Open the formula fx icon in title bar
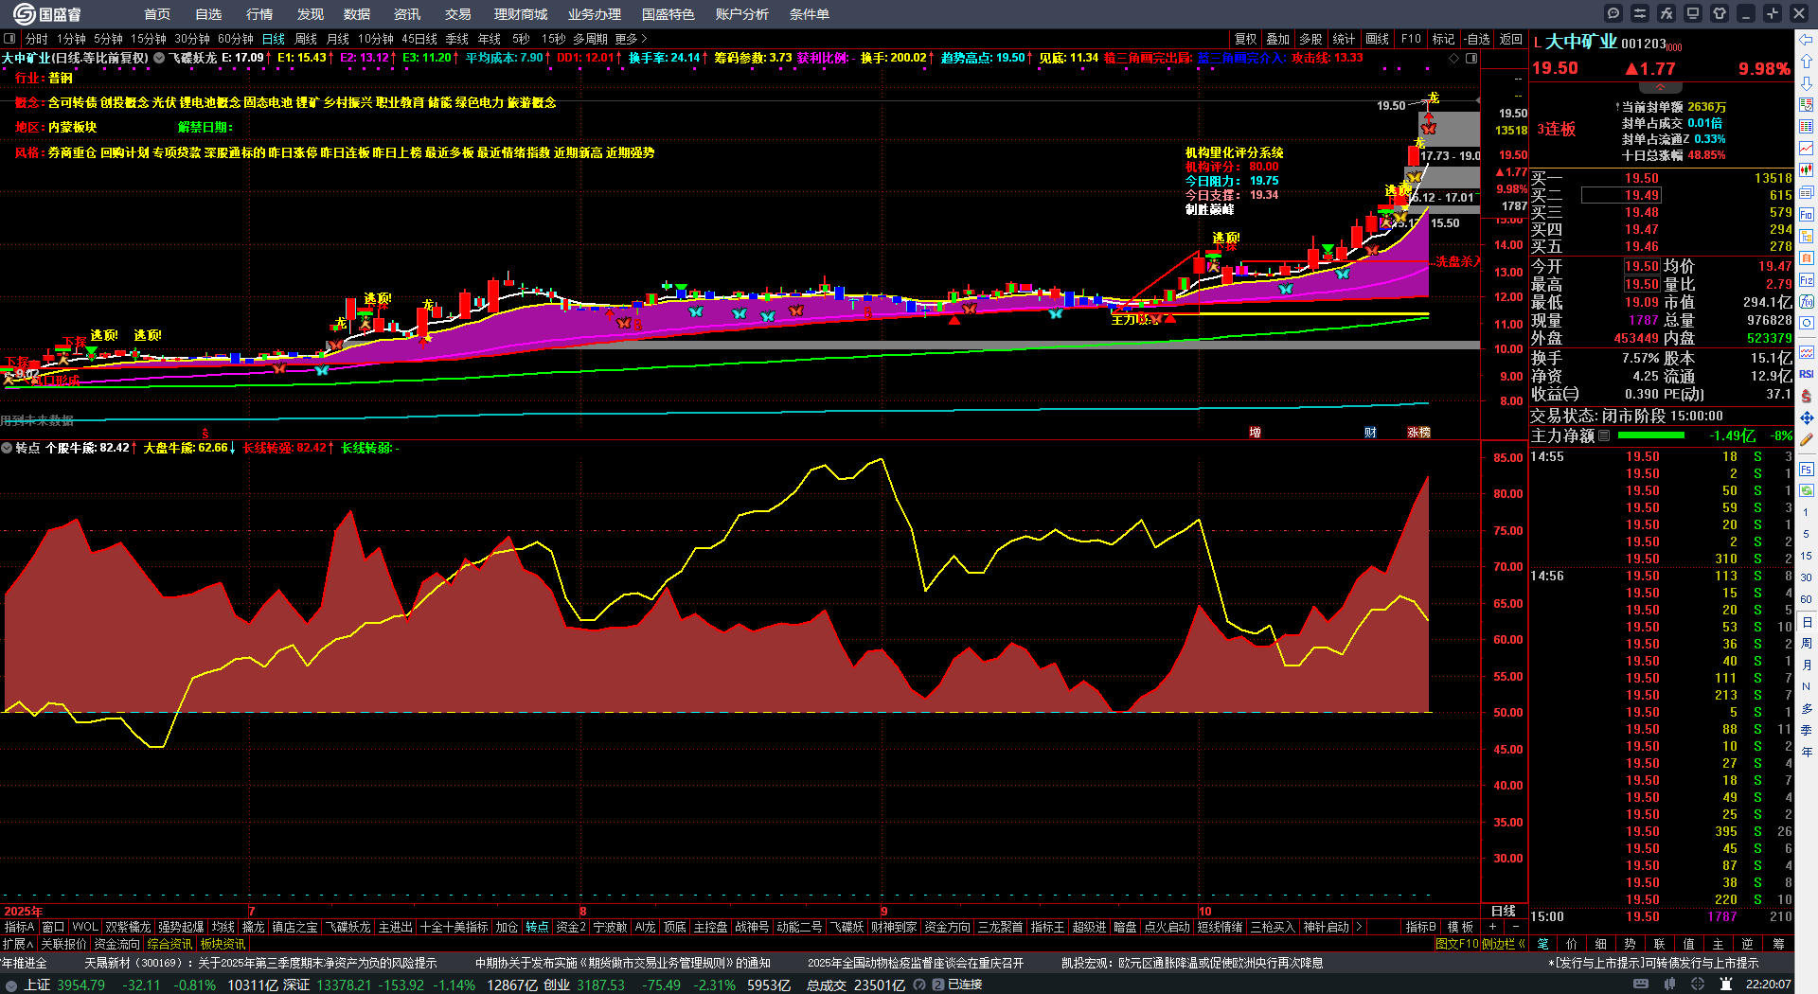Screen dimensions: 1818x994 click(1666, 13)
